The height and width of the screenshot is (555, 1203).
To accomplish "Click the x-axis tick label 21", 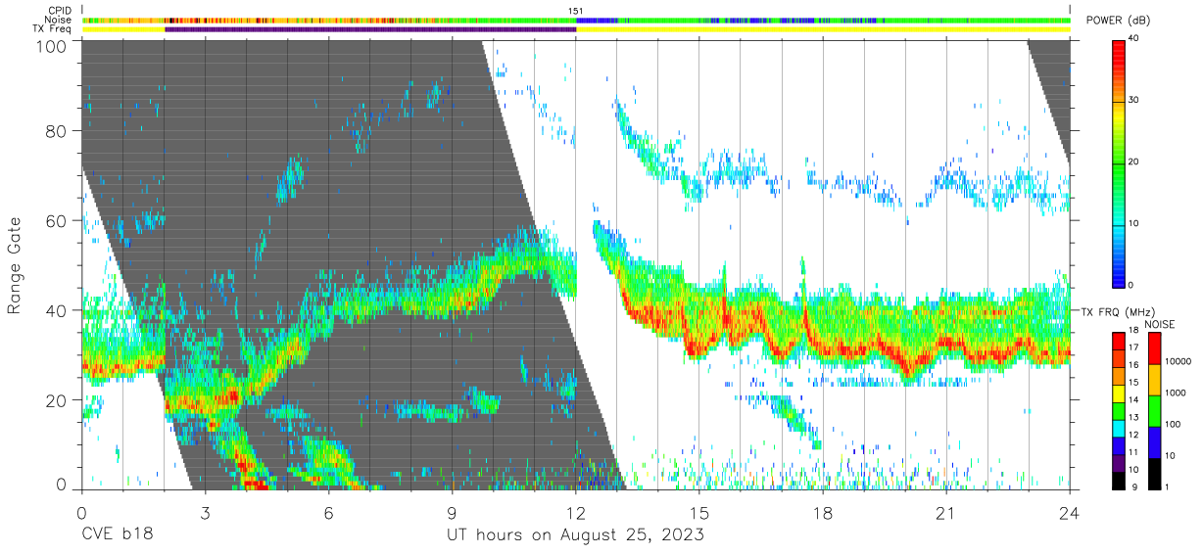I will 946,512.
